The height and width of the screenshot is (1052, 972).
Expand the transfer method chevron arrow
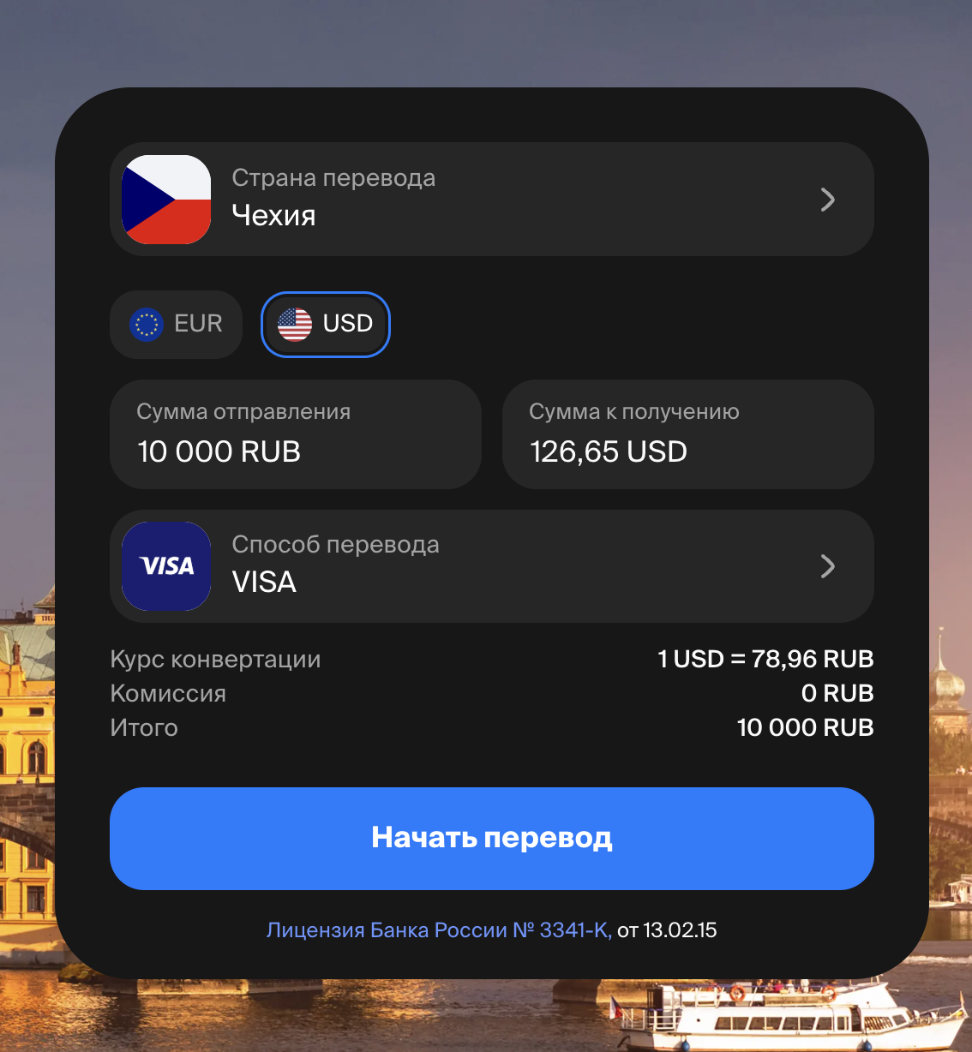coord(827,566)
